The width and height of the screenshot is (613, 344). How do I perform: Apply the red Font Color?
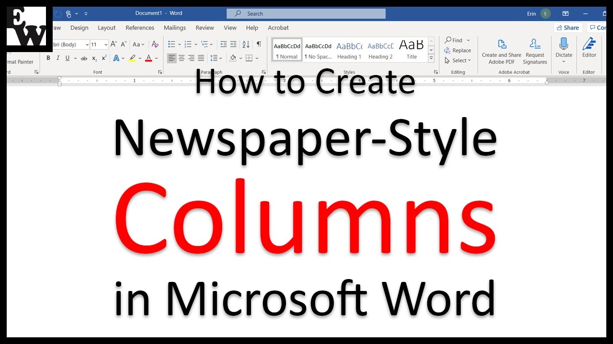[x=148, y=58]
